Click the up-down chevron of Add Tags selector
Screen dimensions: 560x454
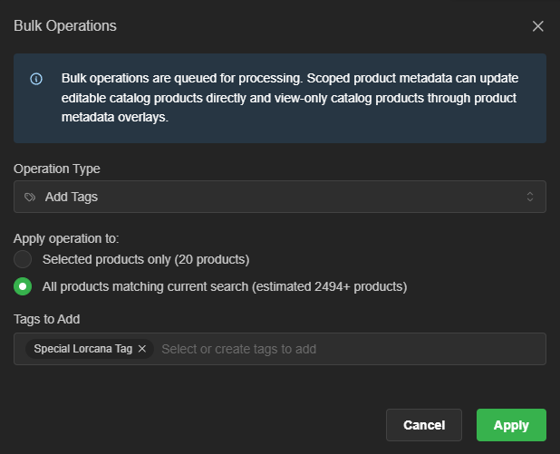(530, 197)
